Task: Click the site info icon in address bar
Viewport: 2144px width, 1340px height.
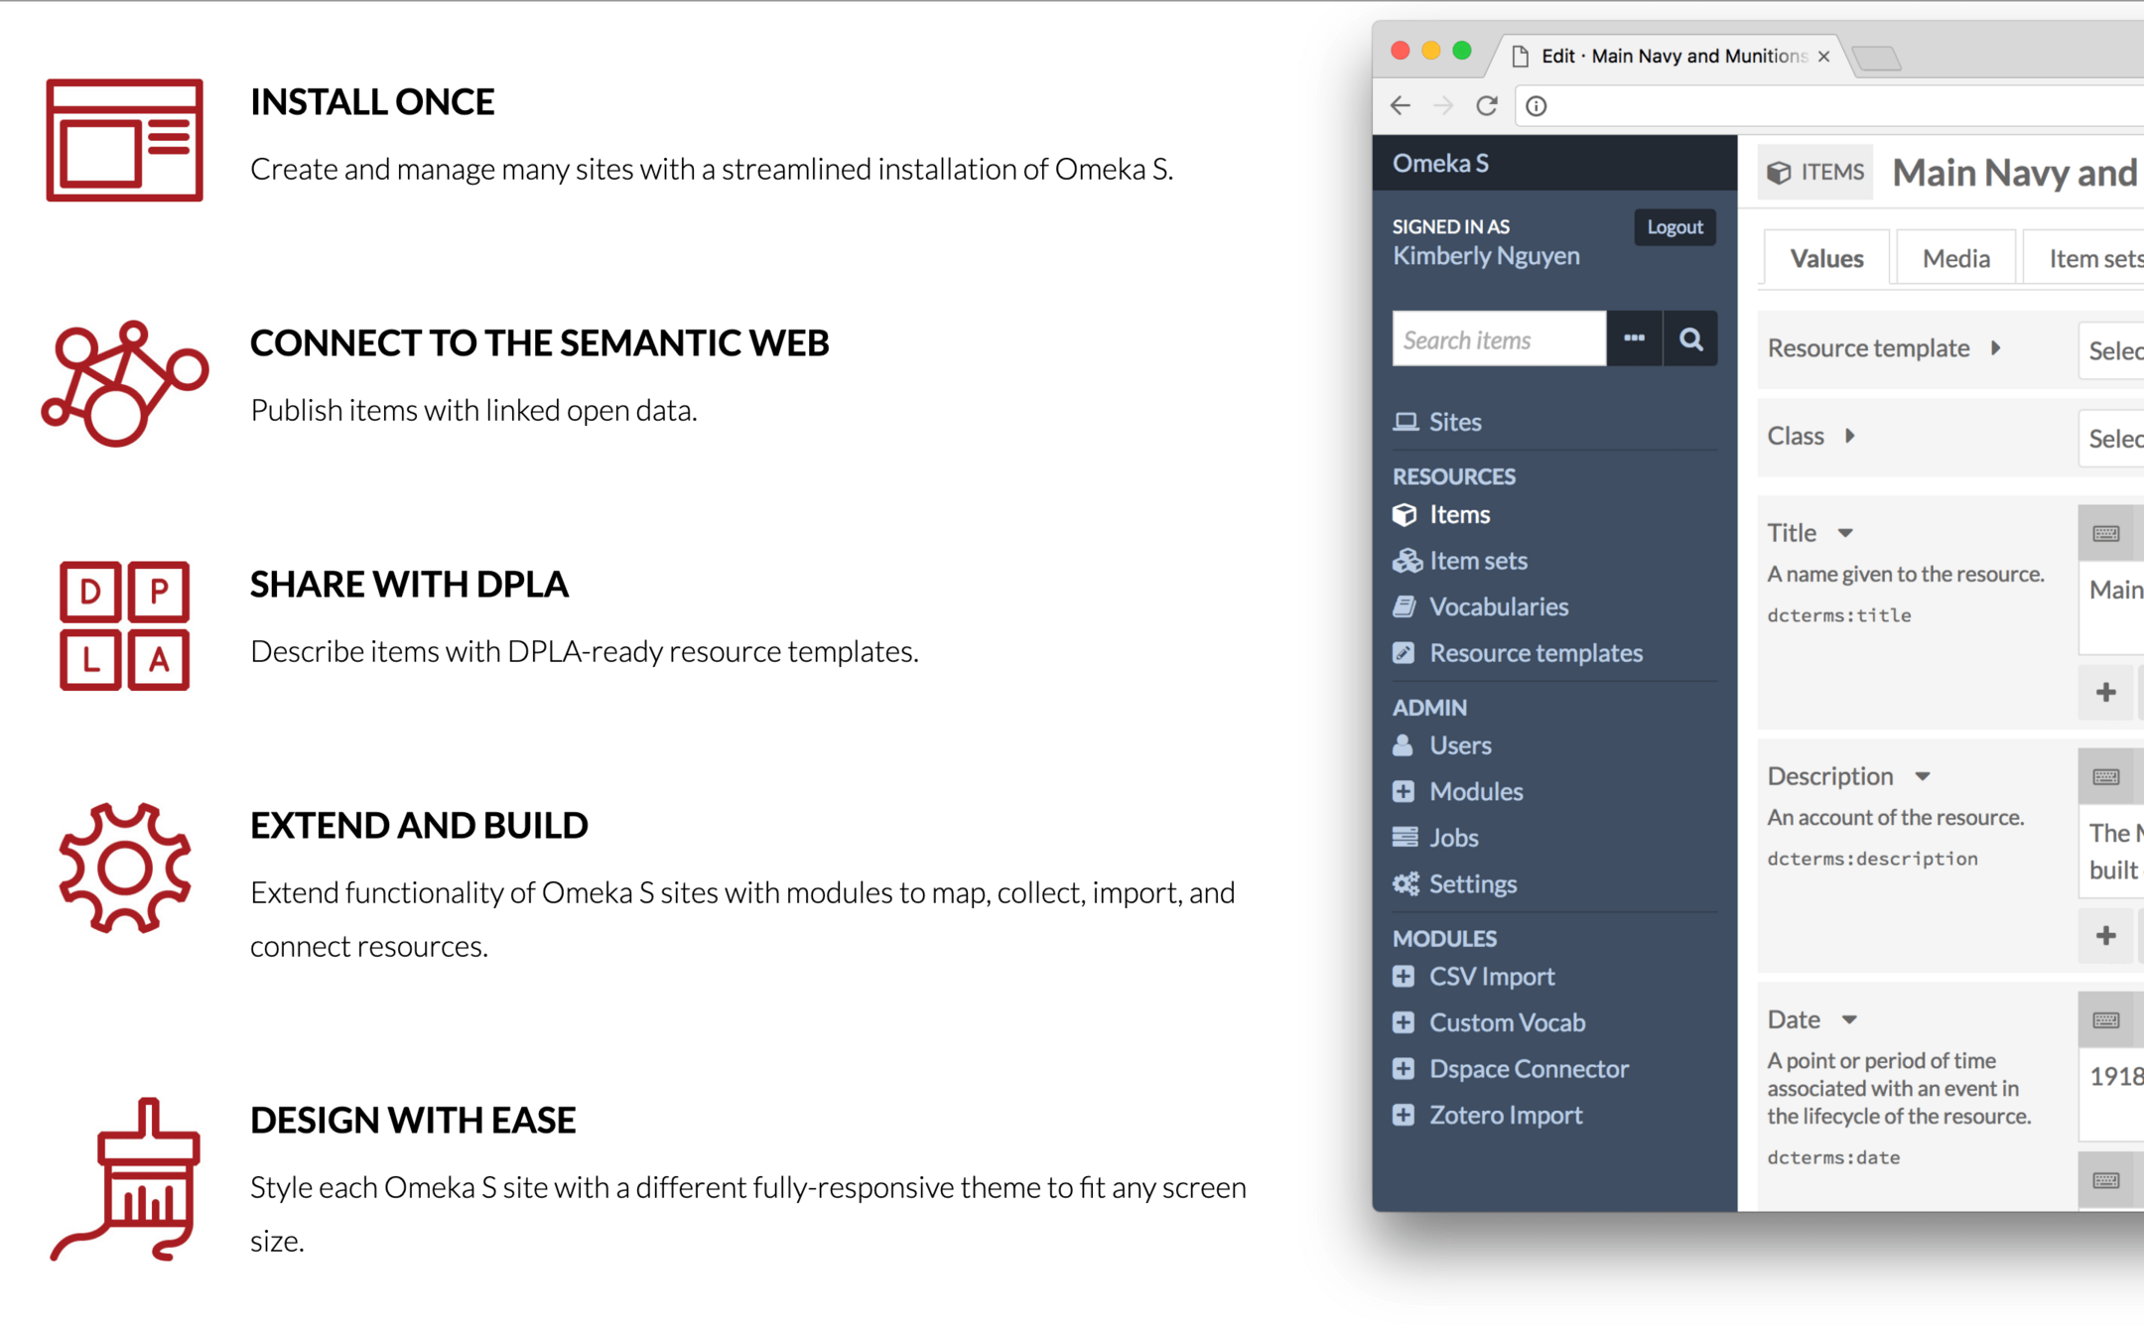Action: click(1536, 105)
